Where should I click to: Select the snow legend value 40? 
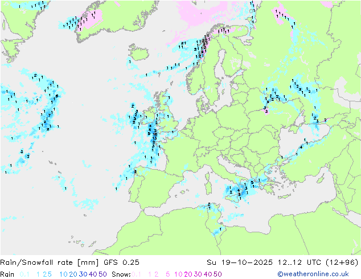pyautogui.click(x=208, y=274)
